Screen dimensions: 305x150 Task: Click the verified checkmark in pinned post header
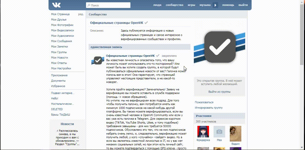coord(158,56)
